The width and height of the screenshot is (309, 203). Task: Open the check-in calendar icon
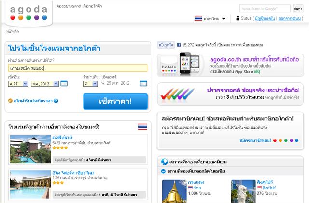[x=64, y=83]
